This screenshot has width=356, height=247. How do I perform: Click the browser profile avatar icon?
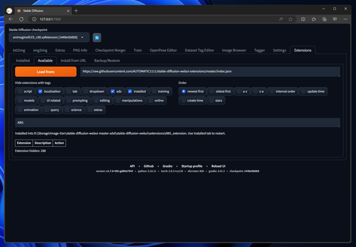click(9, 11)
